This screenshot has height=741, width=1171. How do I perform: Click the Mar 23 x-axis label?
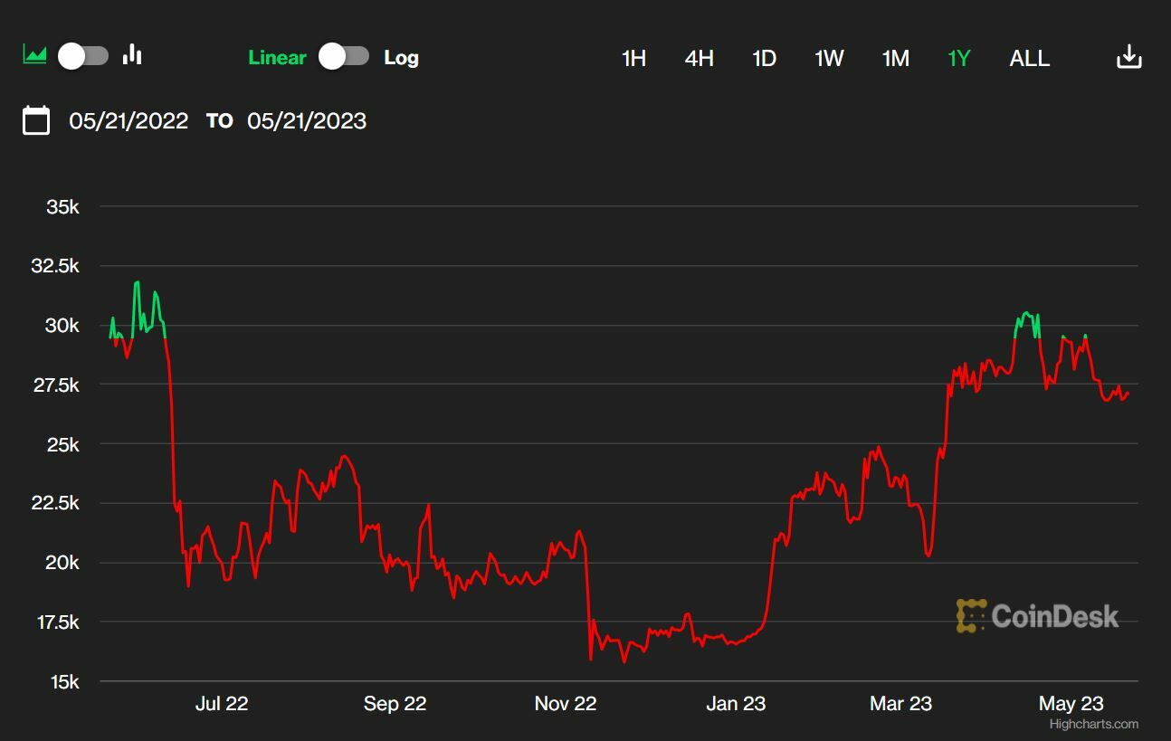click(x=900, y=703)
